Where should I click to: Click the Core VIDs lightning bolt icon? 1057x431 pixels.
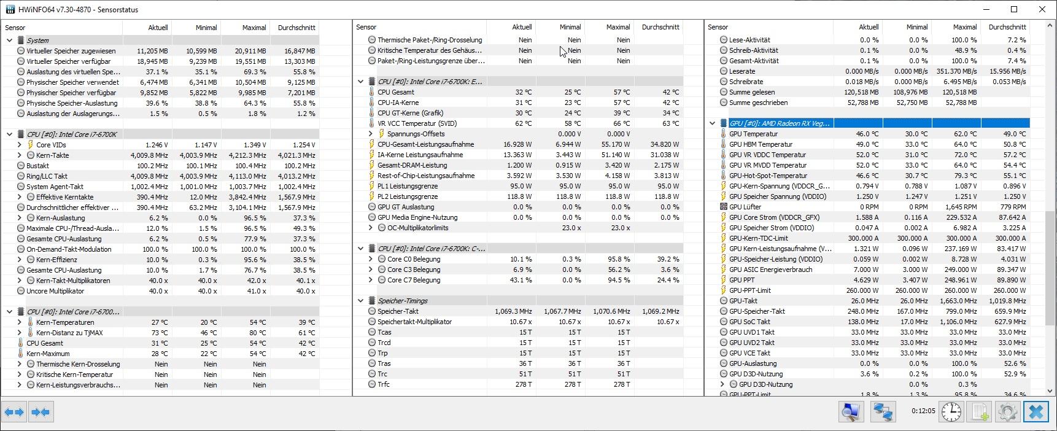point(30,145)
